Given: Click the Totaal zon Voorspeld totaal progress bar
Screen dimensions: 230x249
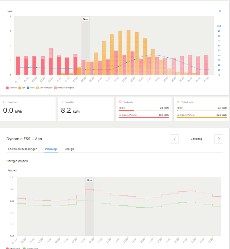Looking at the screenshot, I should [202, 118].
